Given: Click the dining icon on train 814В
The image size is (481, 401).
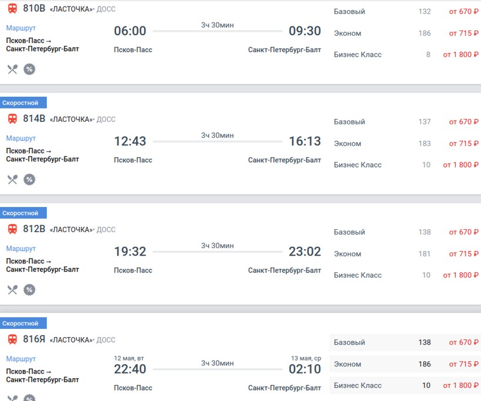Looking at the screenshot, I should tap(12, 179).
